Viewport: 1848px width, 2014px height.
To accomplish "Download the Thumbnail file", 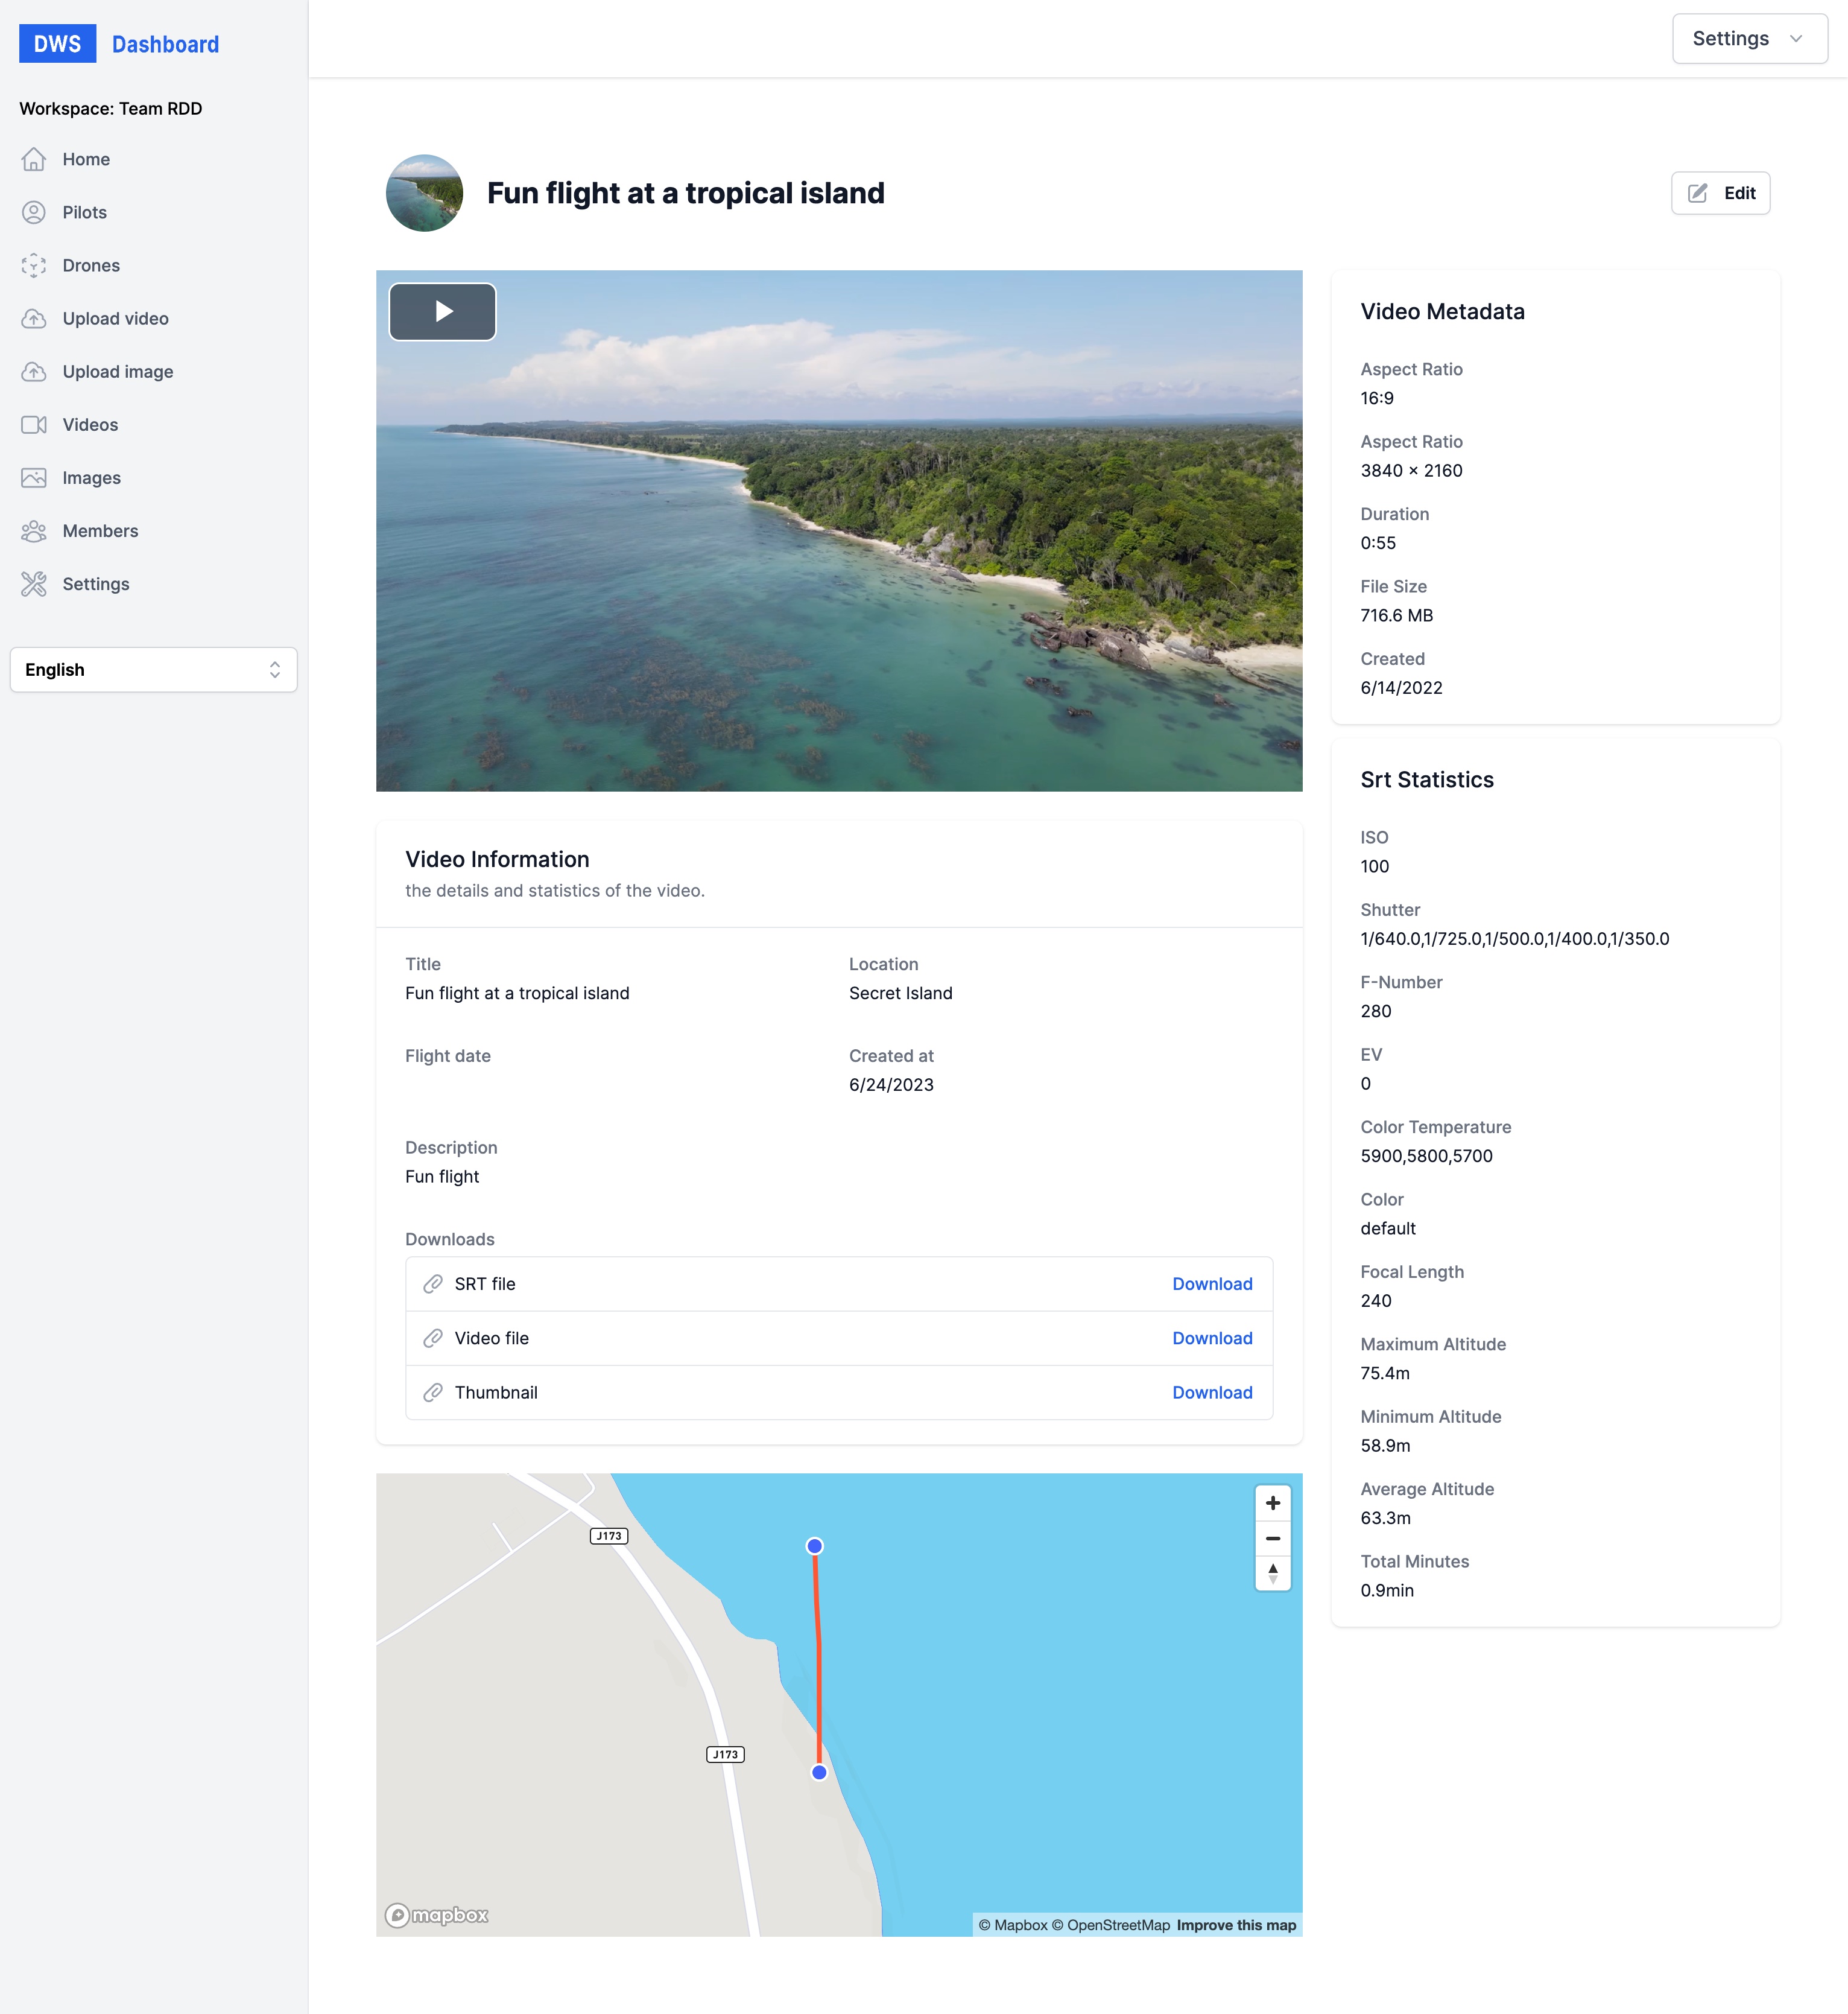I will tap(1211, 1392).
